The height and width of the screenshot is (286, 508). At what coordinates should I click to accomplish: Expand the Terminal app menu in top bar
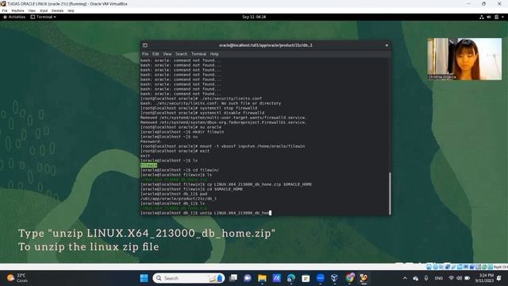coord(44,17)
